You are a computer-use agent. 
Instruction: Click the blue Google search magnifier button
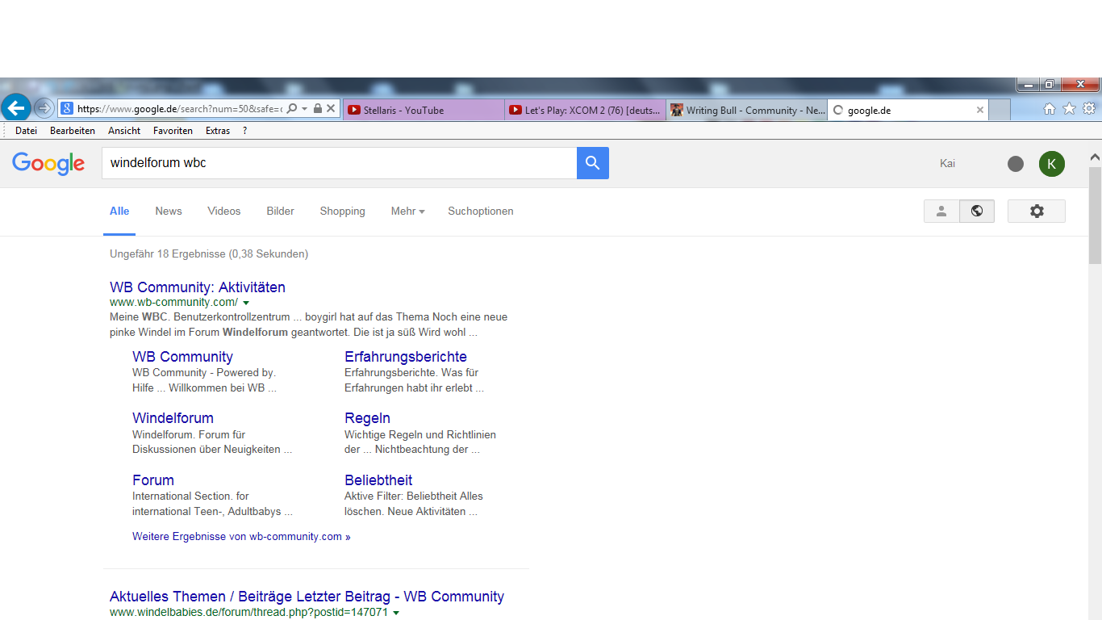click(592, 163)
